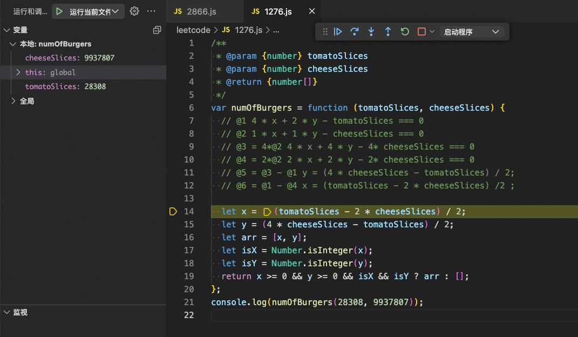Continue debugging execution
The width and height of the screenshot is (578, 337).
(338, 32)
